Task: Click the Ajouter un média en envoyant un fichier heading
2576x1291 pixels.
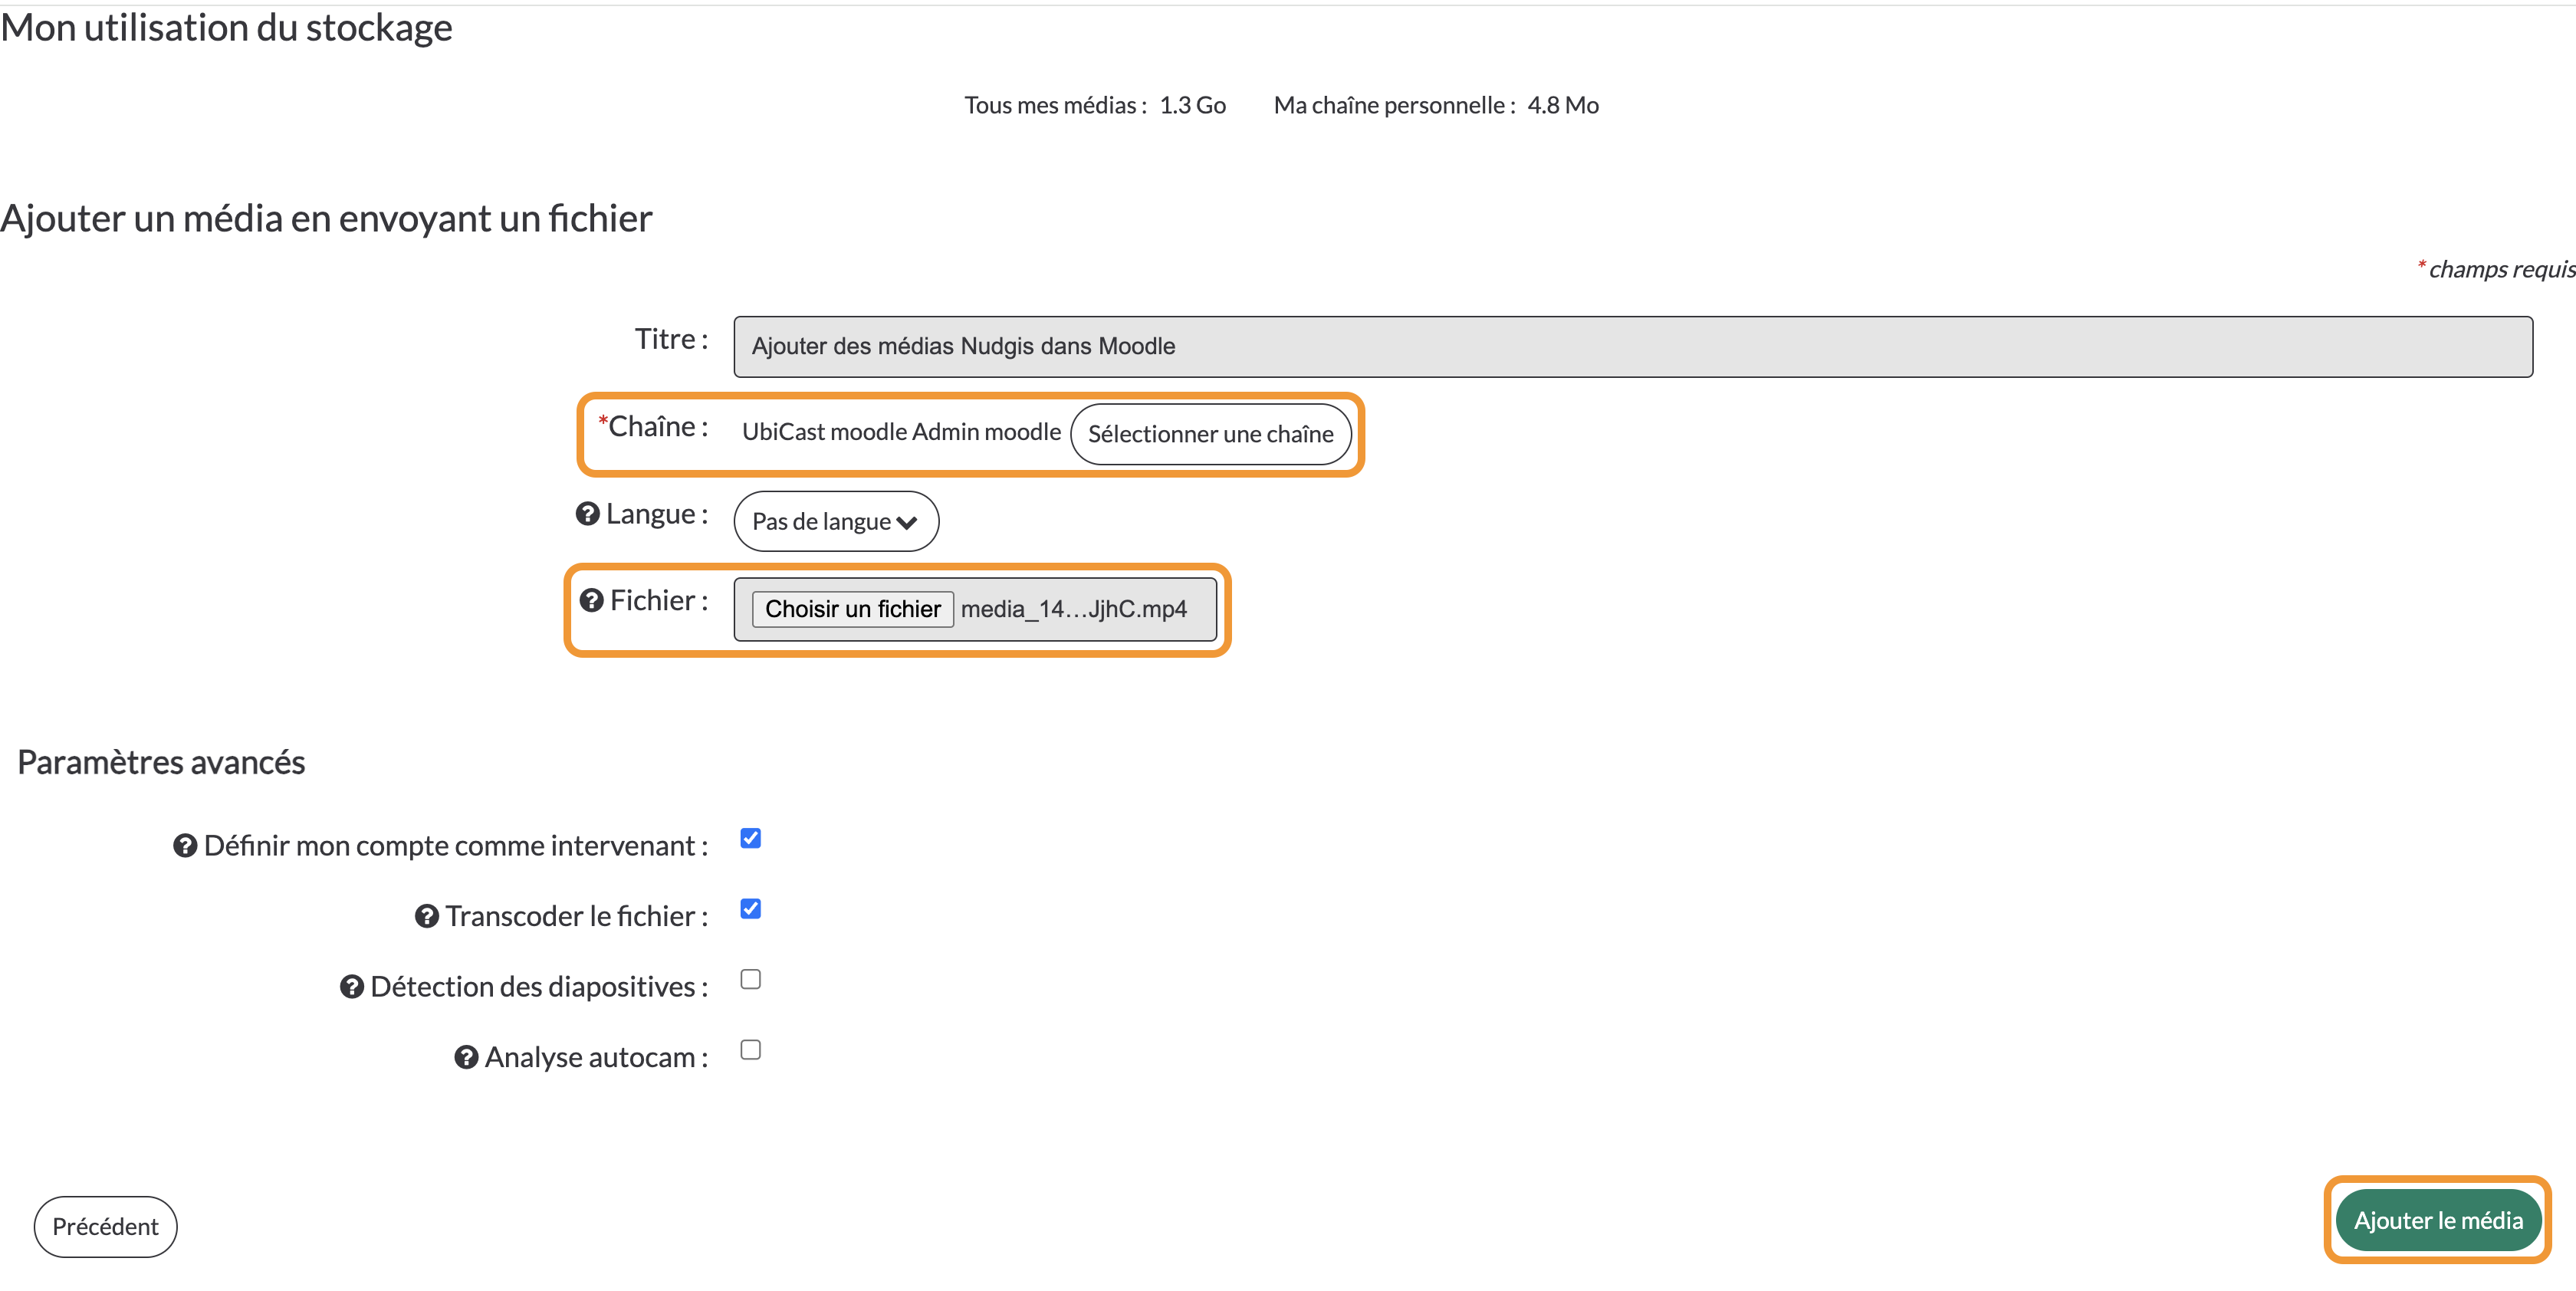Action: (326, 218)
